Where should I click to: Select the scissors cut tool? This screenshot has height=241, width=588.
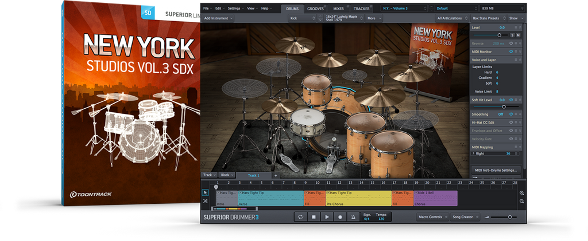205,201
